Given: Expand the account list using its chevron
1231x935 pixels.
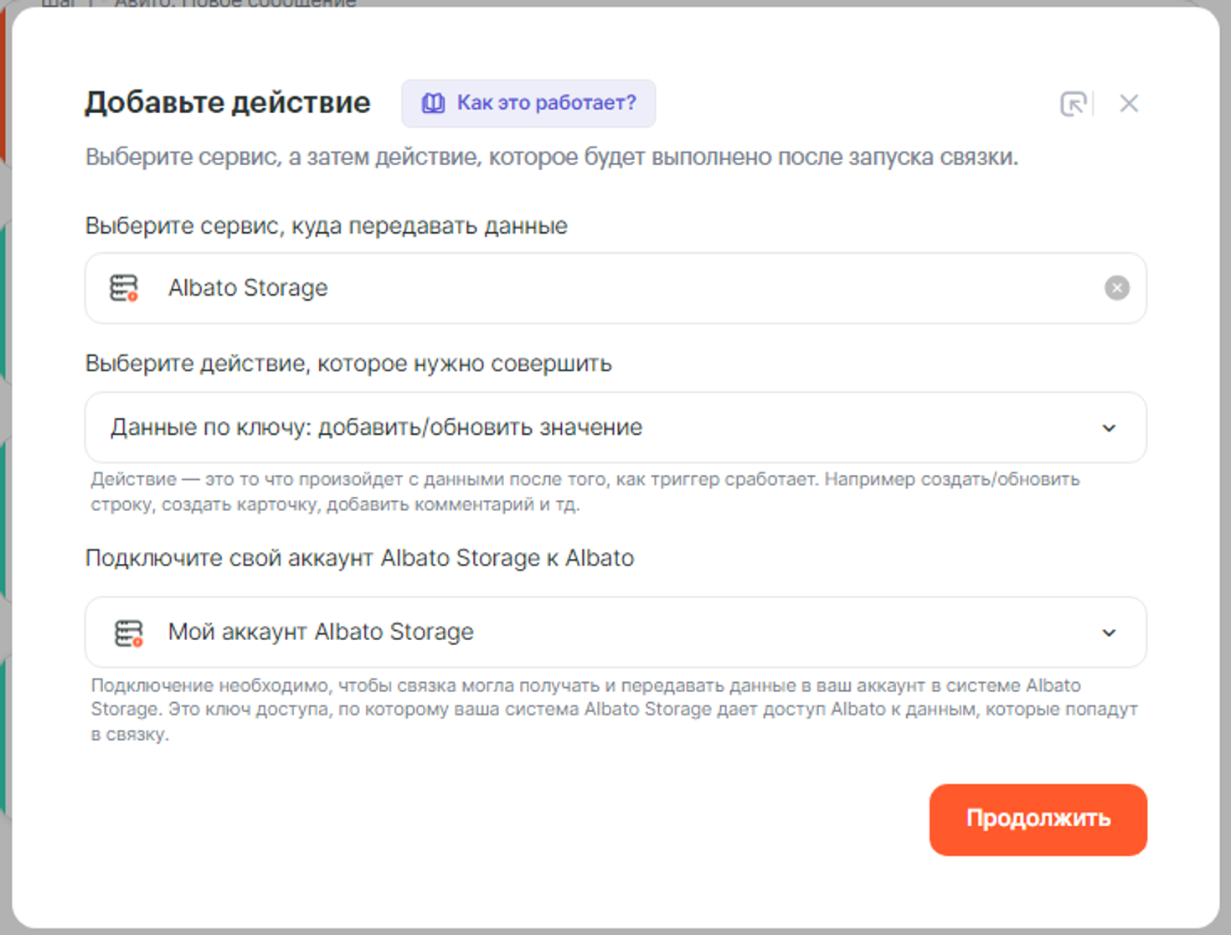Looking at the screenshot, I should (x=1109, y=633).
